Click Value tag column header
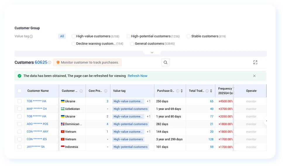 (x=119, y=91)
